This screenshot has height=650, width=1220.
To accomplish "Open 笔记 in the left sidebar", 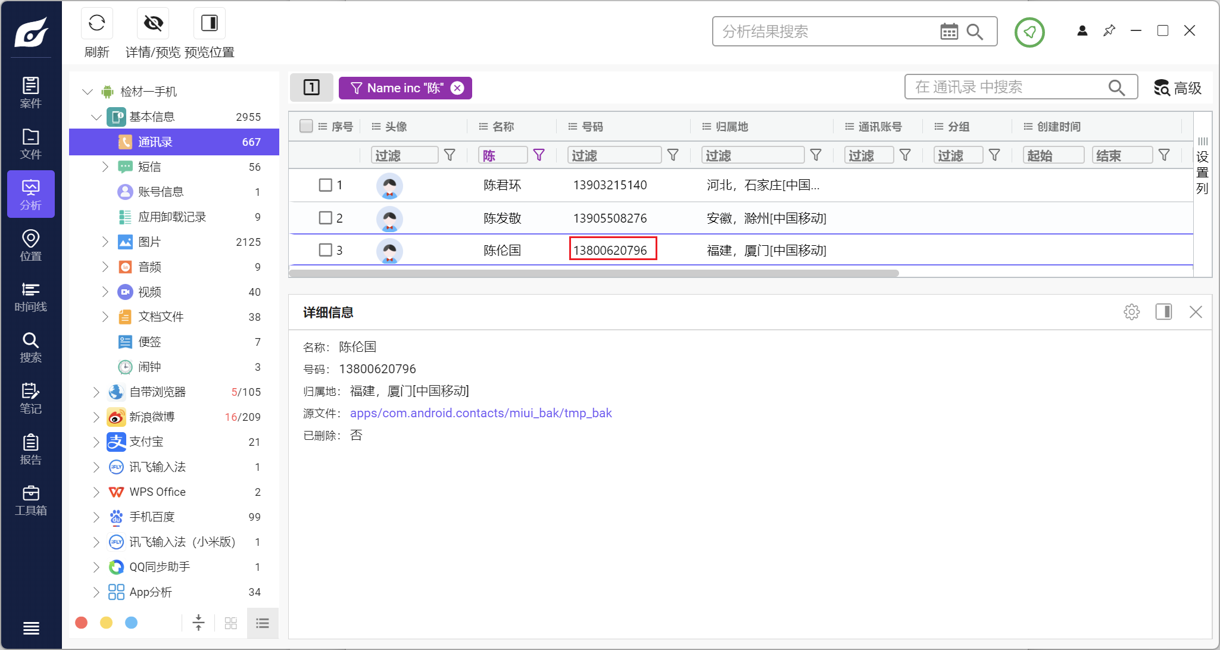I will [31, 398].
